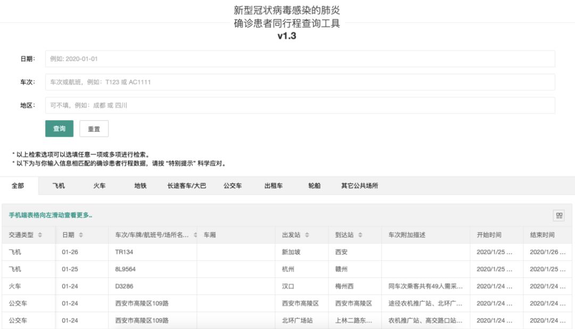The height and width of the screenshot is (329, 575).
Task: Sort the 日期 column ascending
Action: pos(80,234)
